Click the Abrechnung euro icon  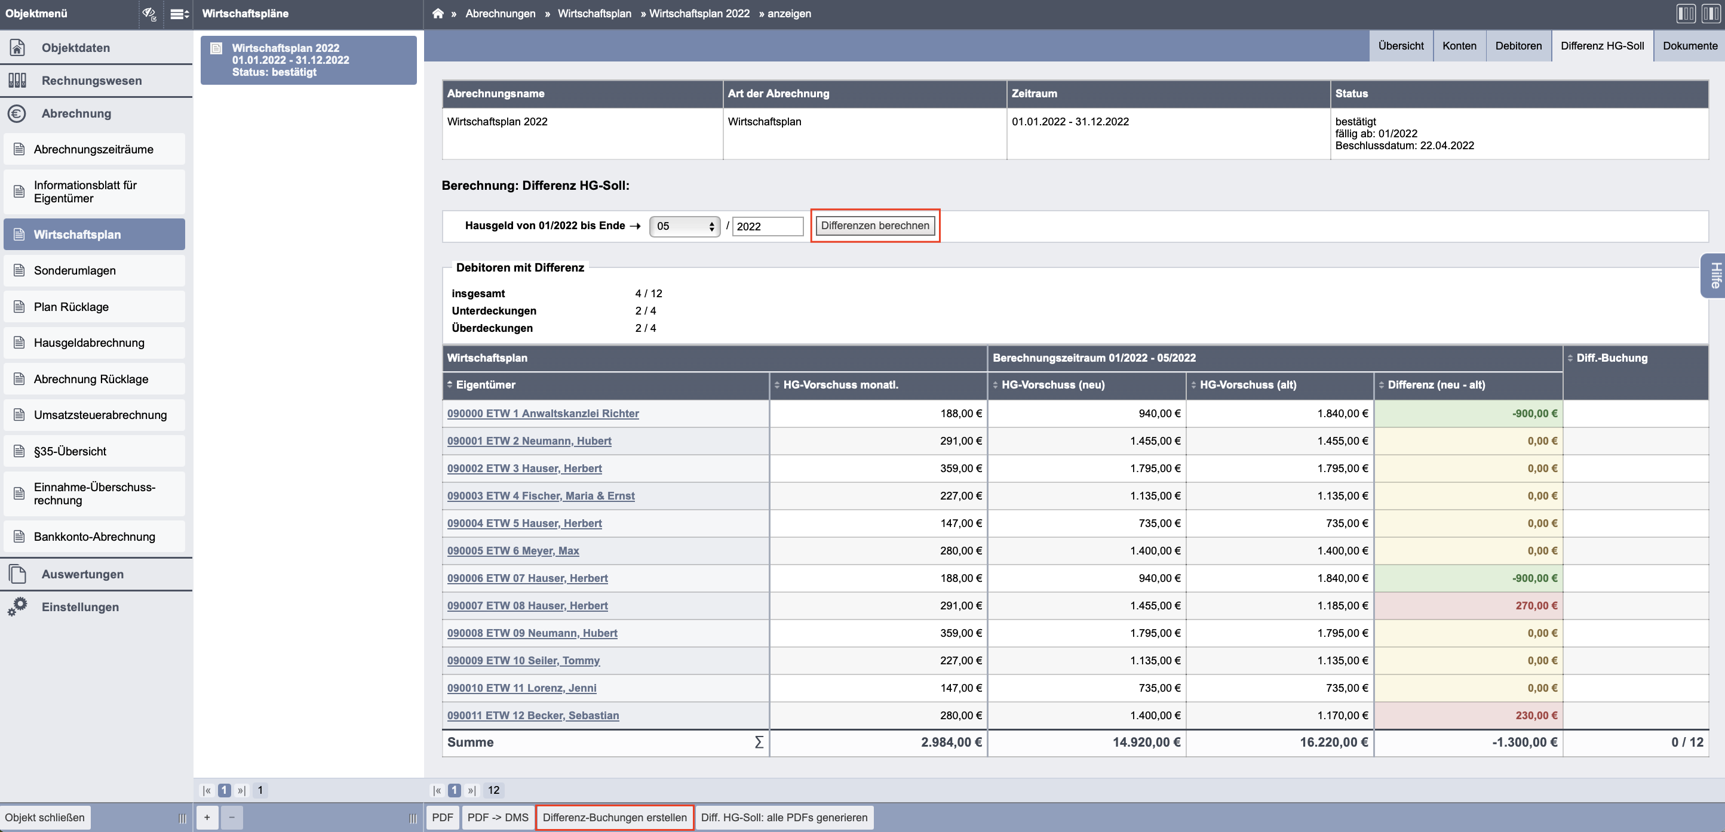click(17, 113)
